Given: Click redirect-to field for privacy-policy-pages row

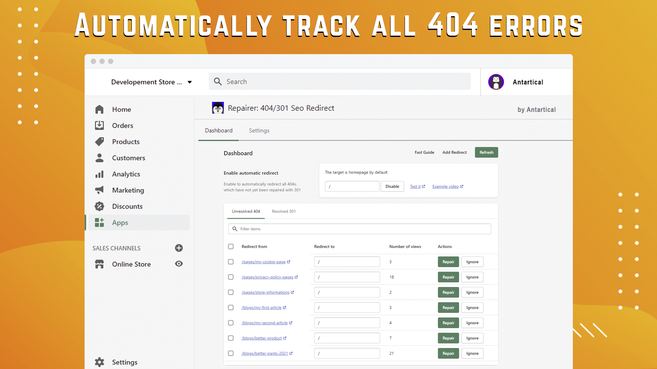Looking at the screenshot, I should (x=347, y=277).
